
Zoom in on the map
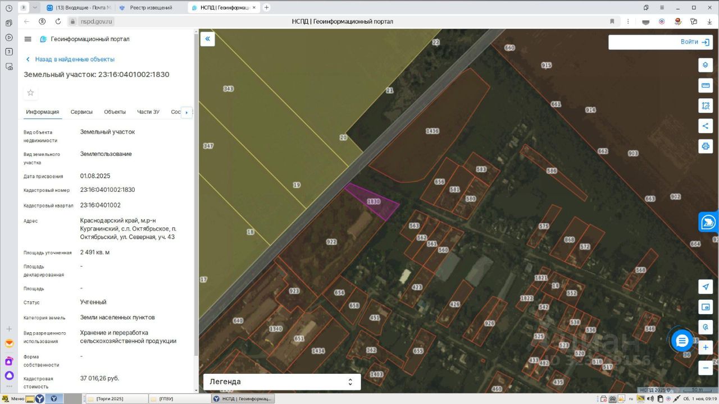[706, 348]
